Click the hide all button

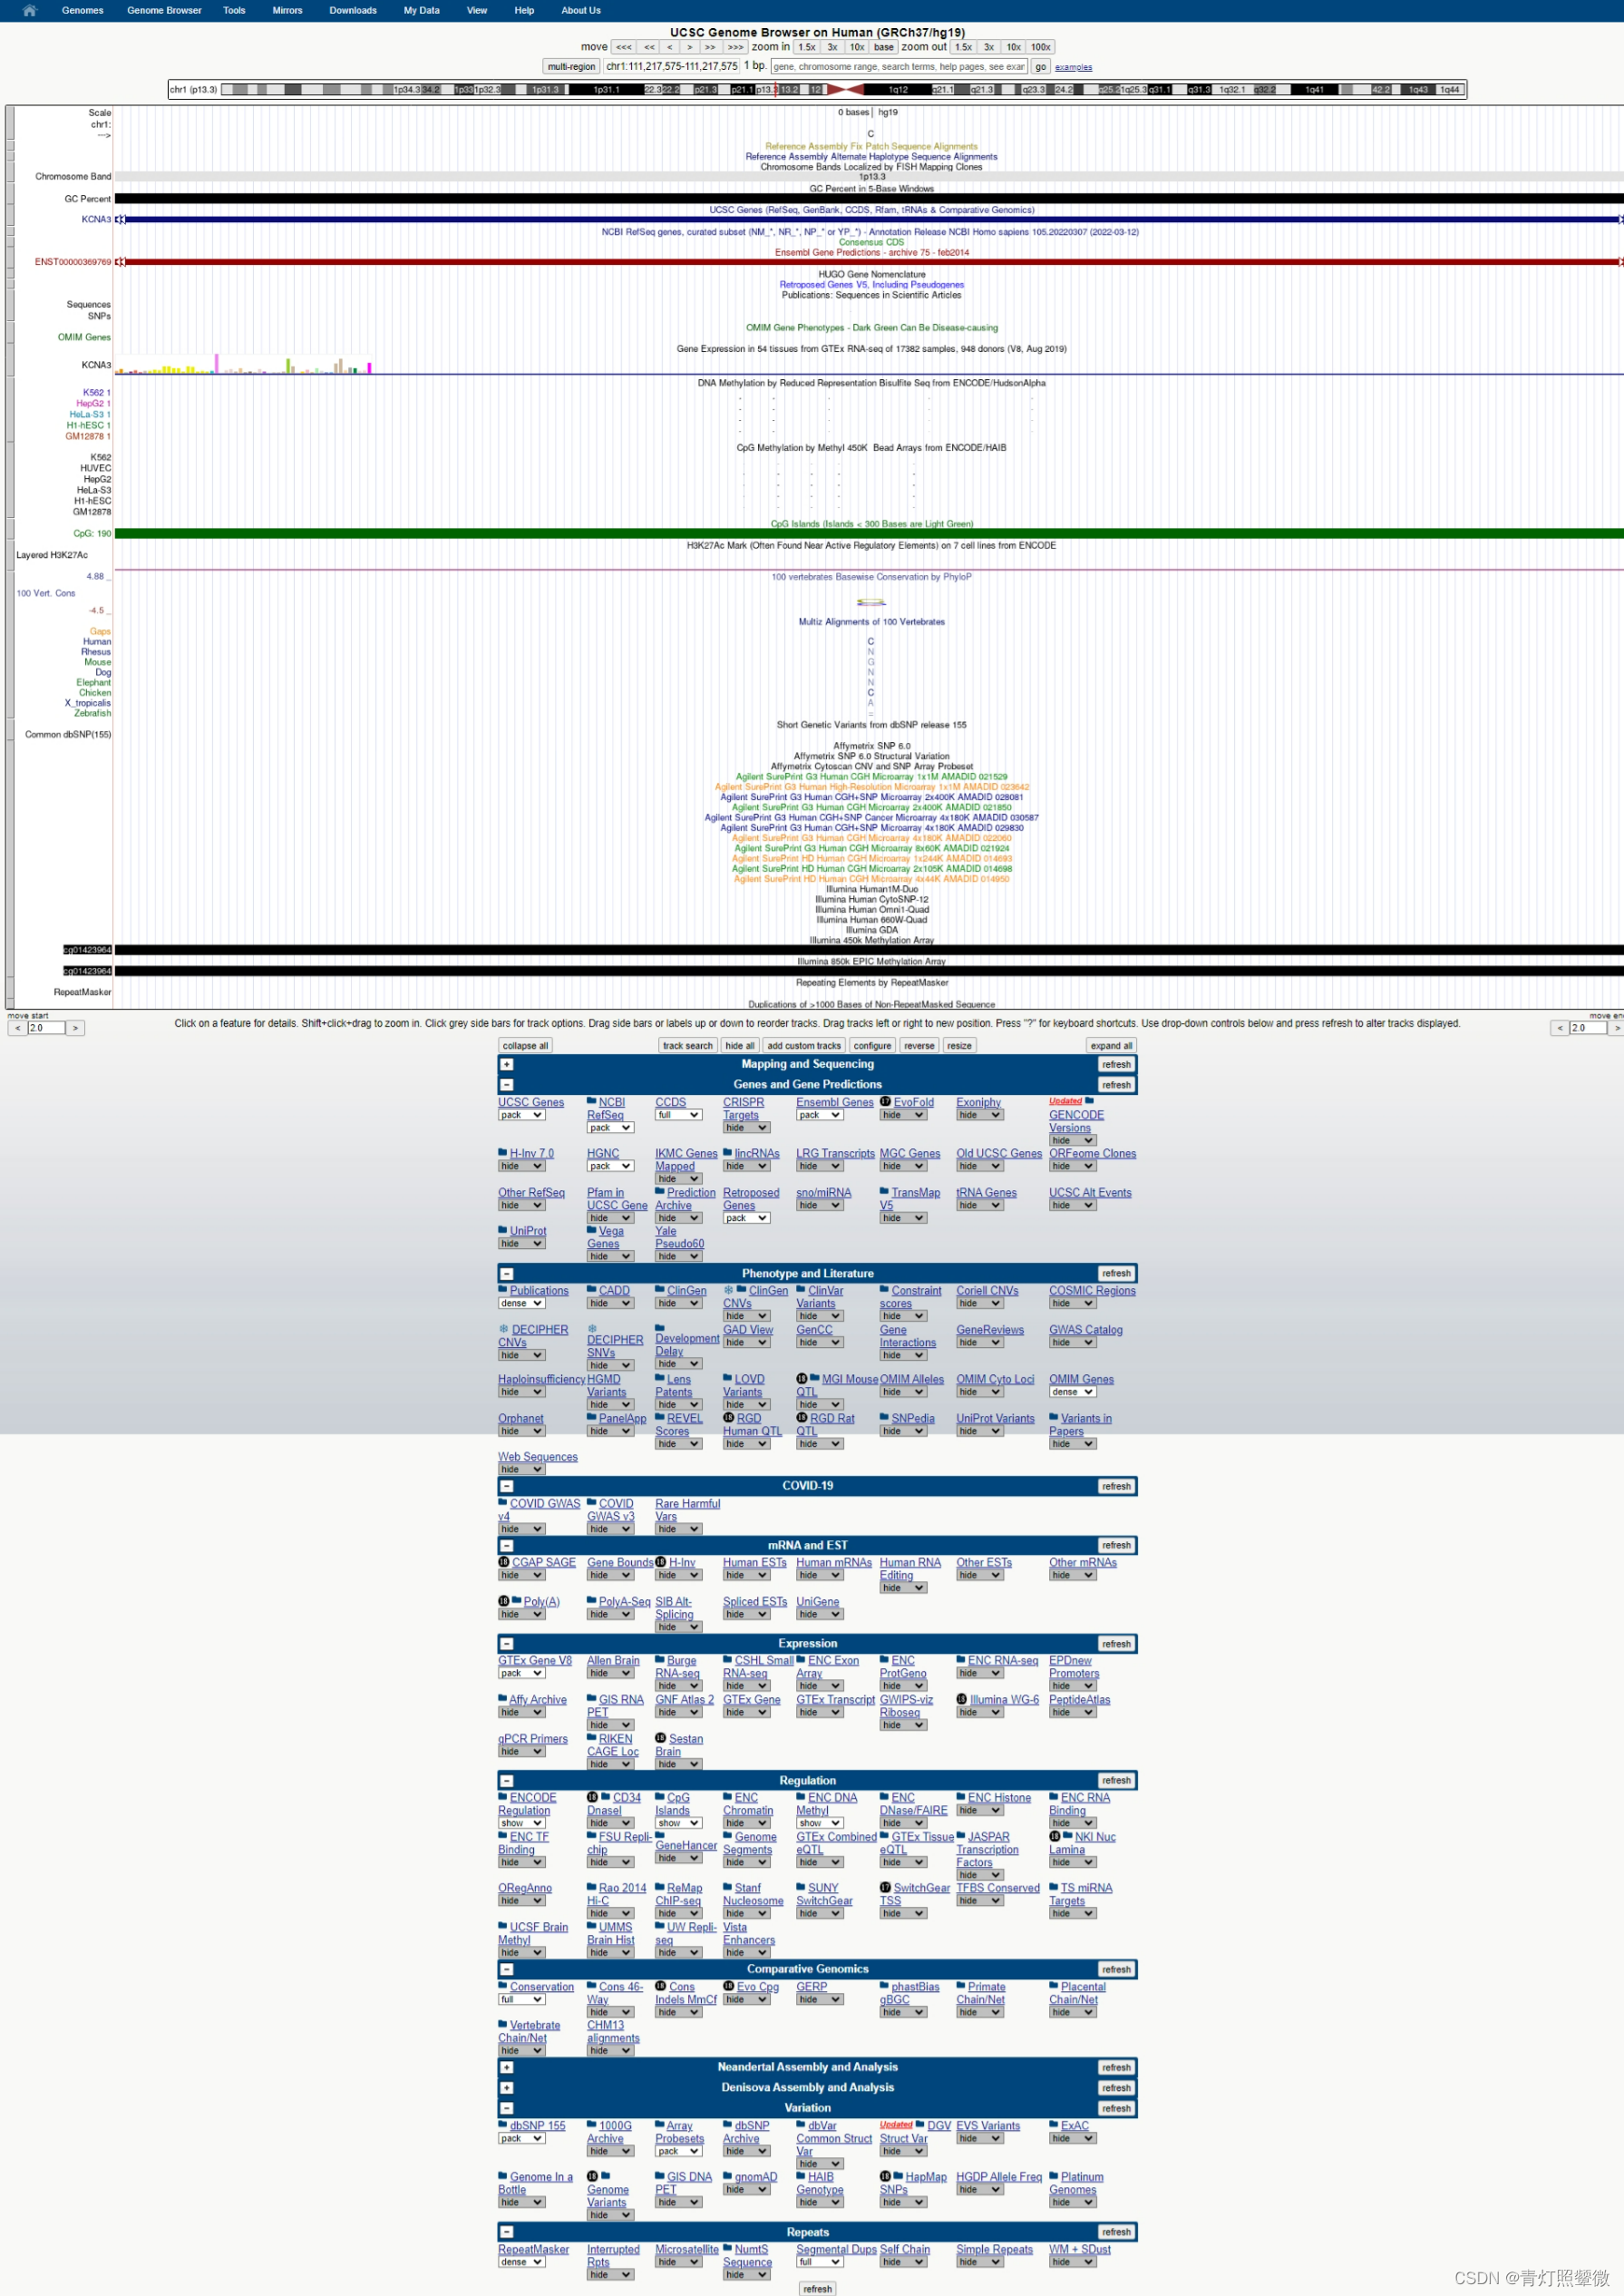click(x=740, y=1045)
